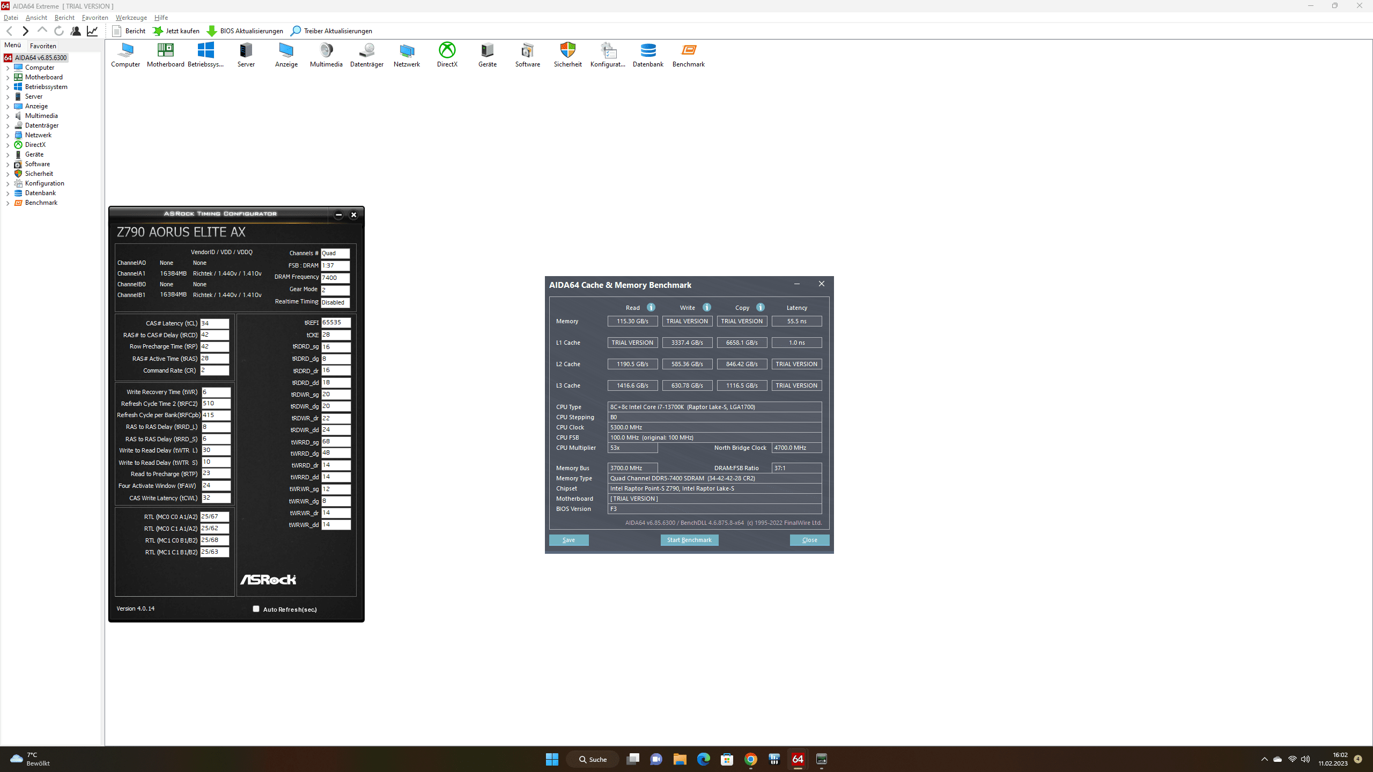The width and height of the screenshot is (1373, 772).
Task: Expand the Benchmark tree node
Action: (8, 203)
